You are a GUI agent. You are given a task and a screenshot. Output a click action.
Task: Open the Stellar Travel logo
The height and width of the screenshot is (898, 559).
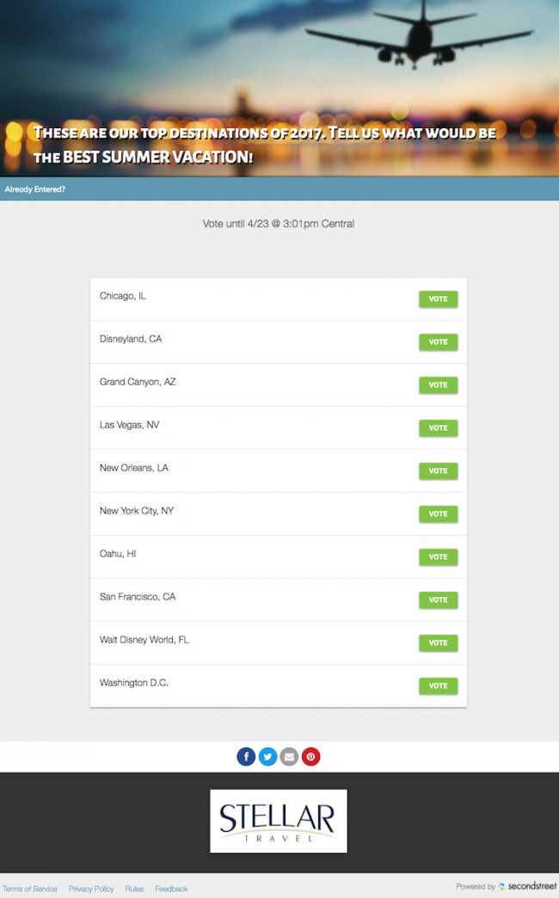(x=279, y=821)
